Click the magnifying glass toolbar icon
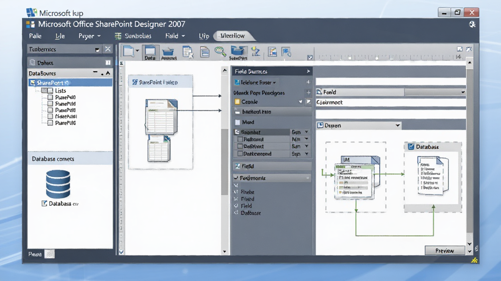The height and width of the screenshot is (281, 501). (221, 51)
